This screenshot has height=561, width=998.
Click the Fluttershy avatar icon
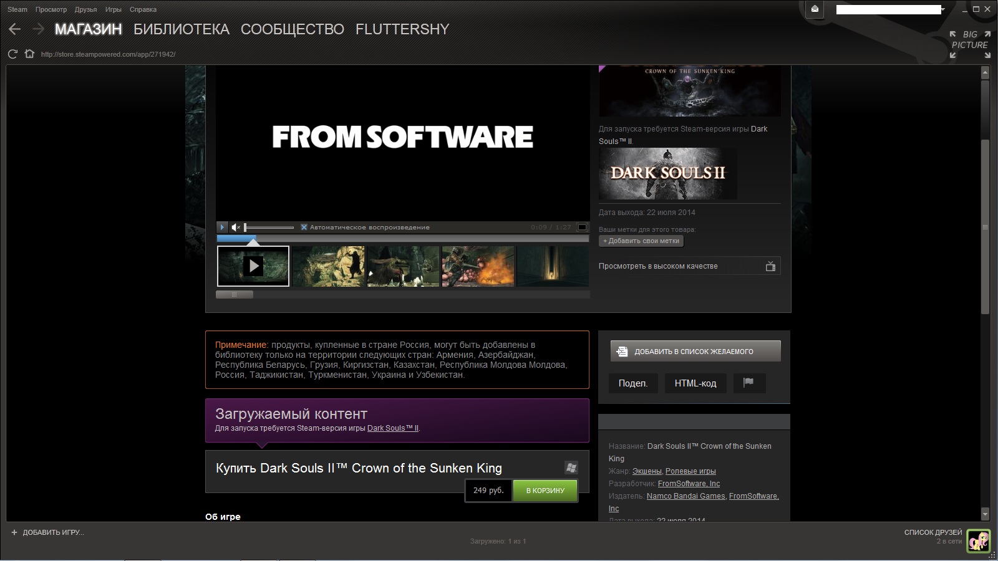click(978, 540)
